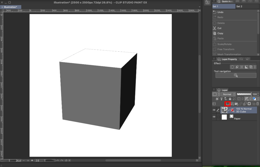The image size is (260, 167).
Task: Toggle Clip to Layer Below
Action: click(217, 99)
